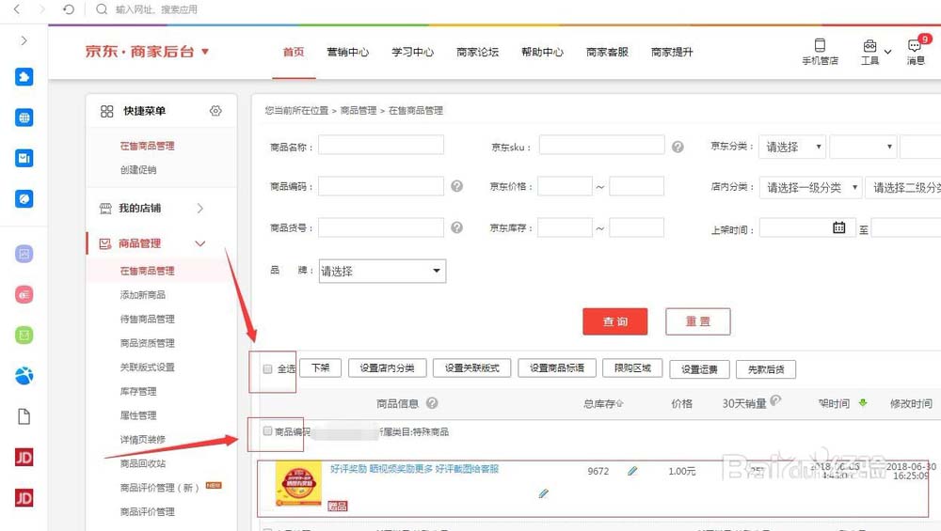Open 学习中心 tab

(x=412, y=52)
